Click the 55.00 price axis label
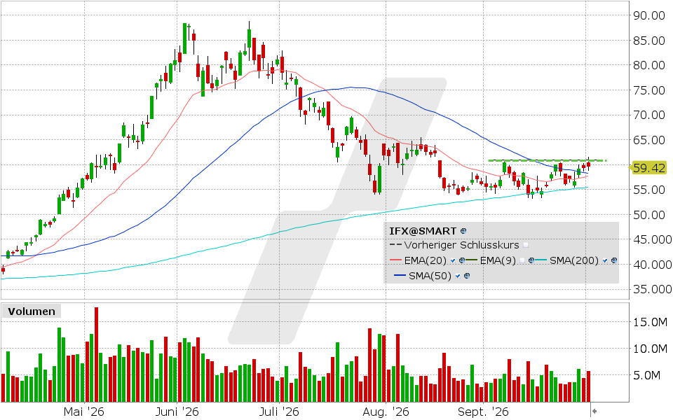This screenshot has width=673, height=420. [649, 190]
